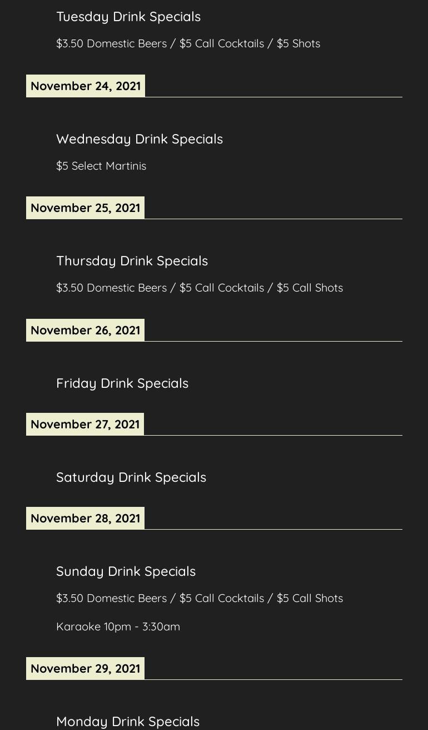Click the divider line beside November 24, 2021
This screenshot has height=730, width=428.
click(273, 97)
